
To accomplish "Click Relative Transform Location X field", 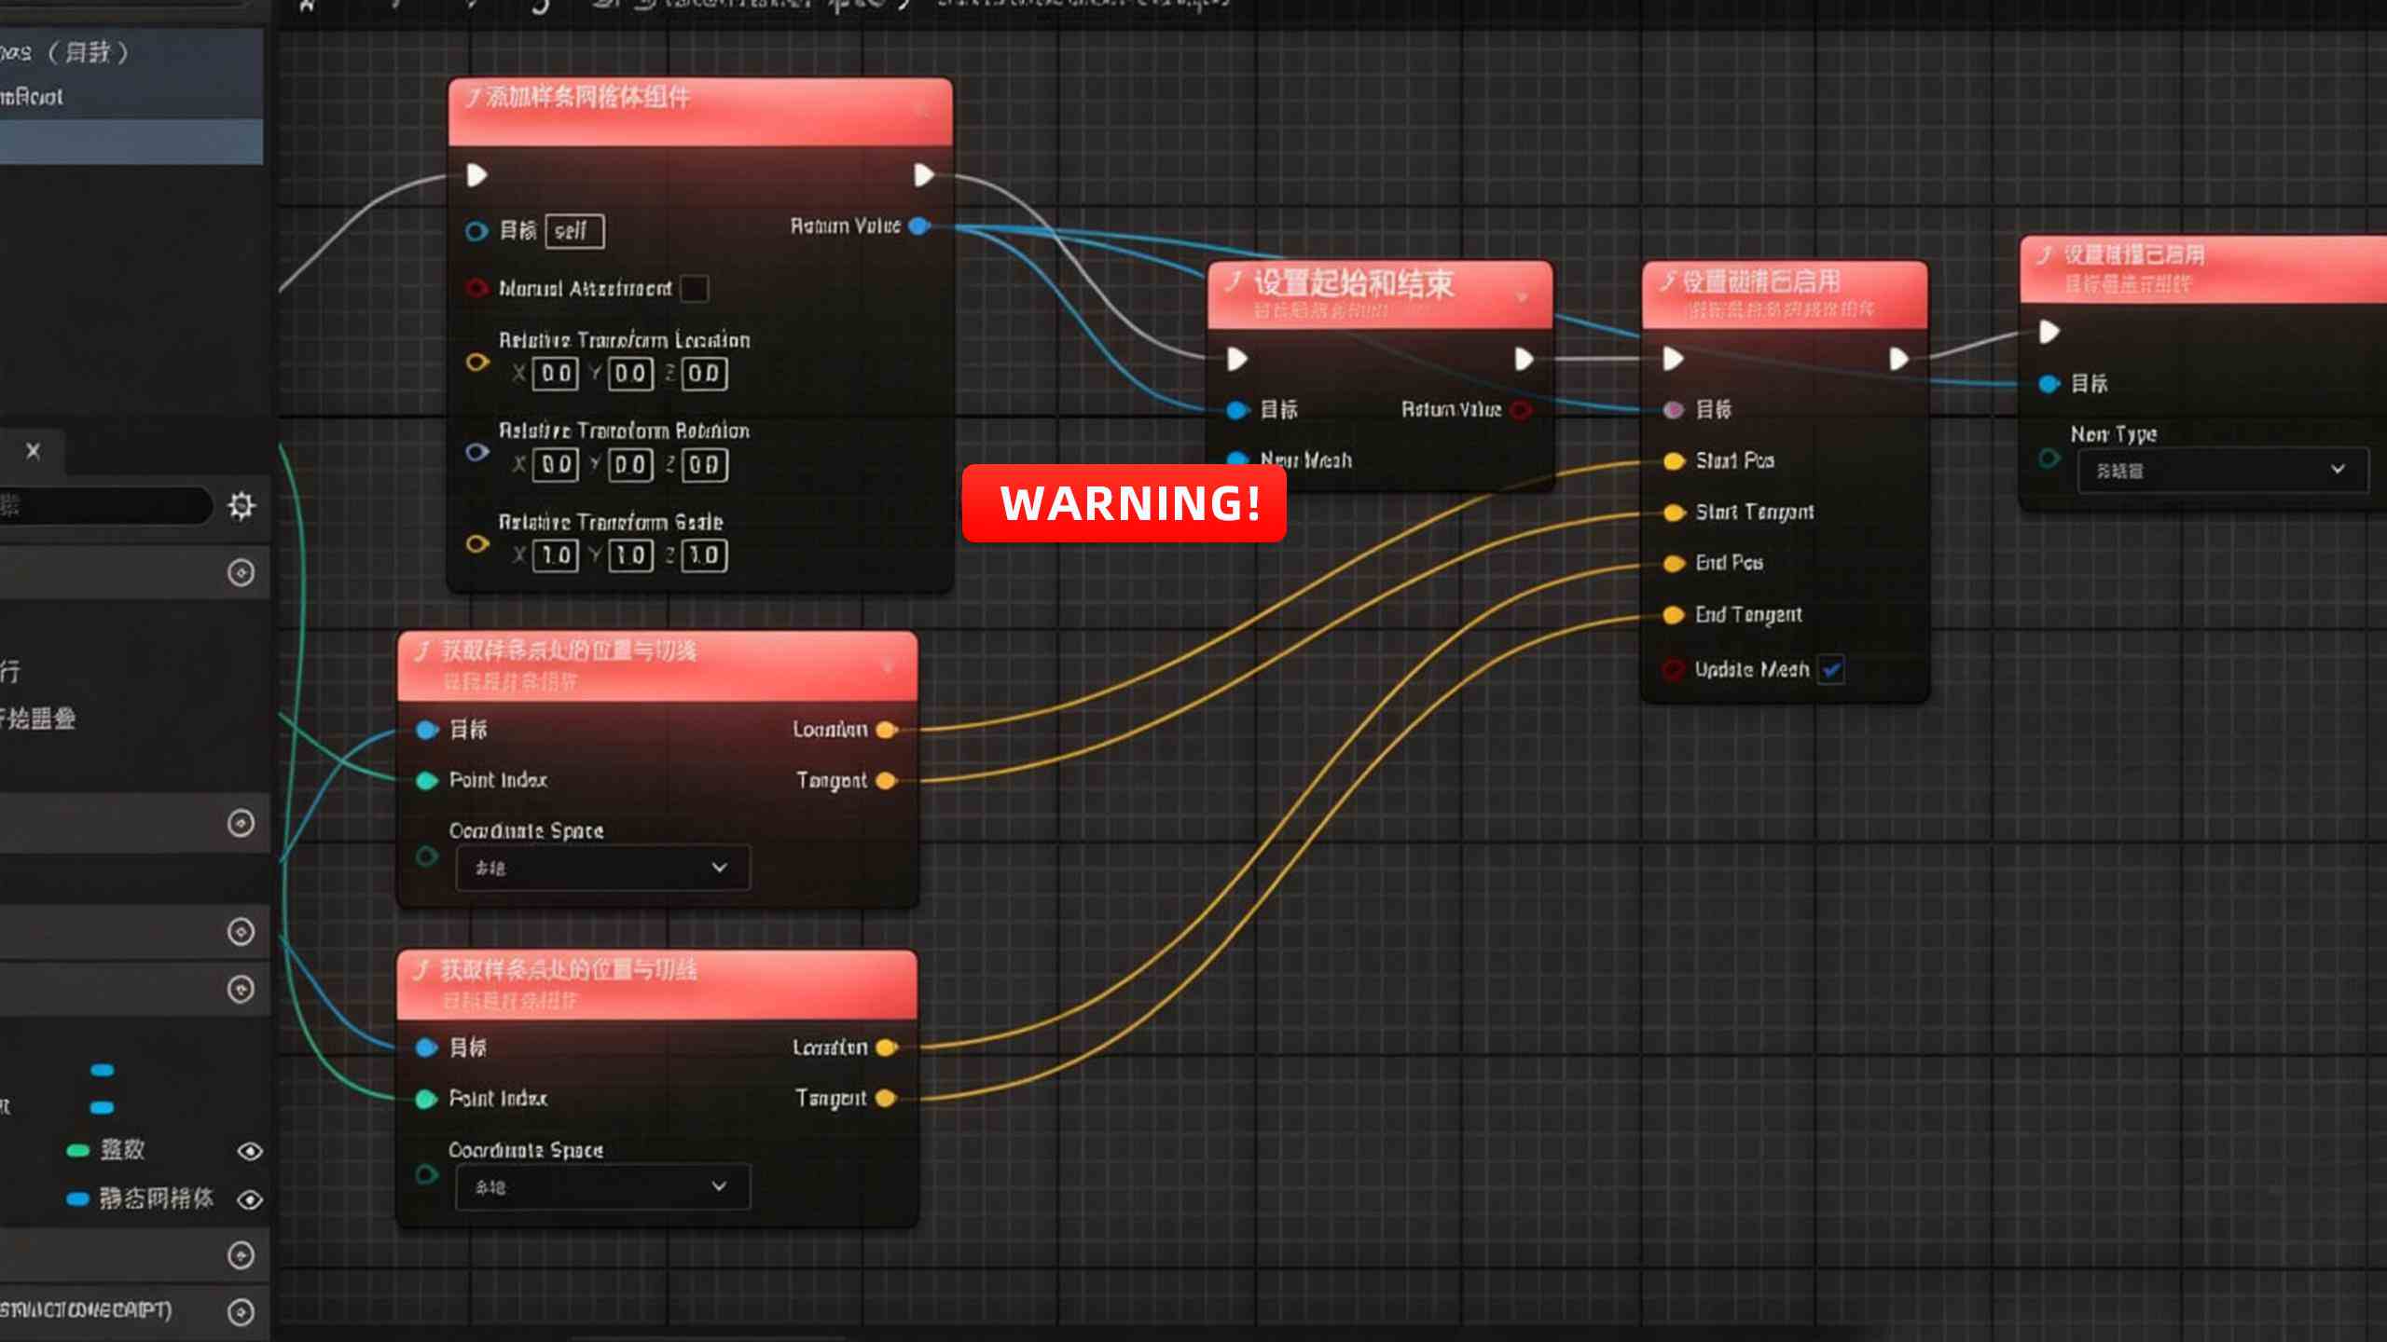I will click(556, 374).
